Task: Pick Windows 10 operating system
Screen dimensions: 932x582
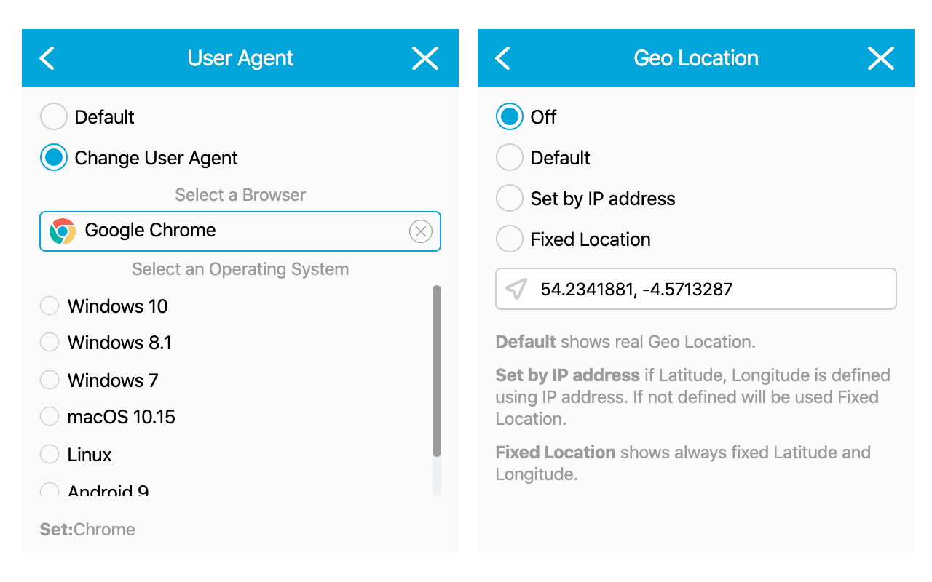Action: tap(50, 306)
